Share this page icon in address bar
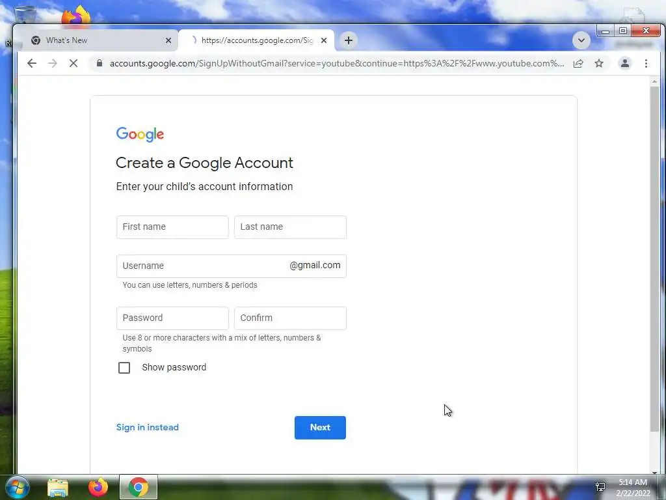This screenshot has width=666, height=500. tap(578, 63)
